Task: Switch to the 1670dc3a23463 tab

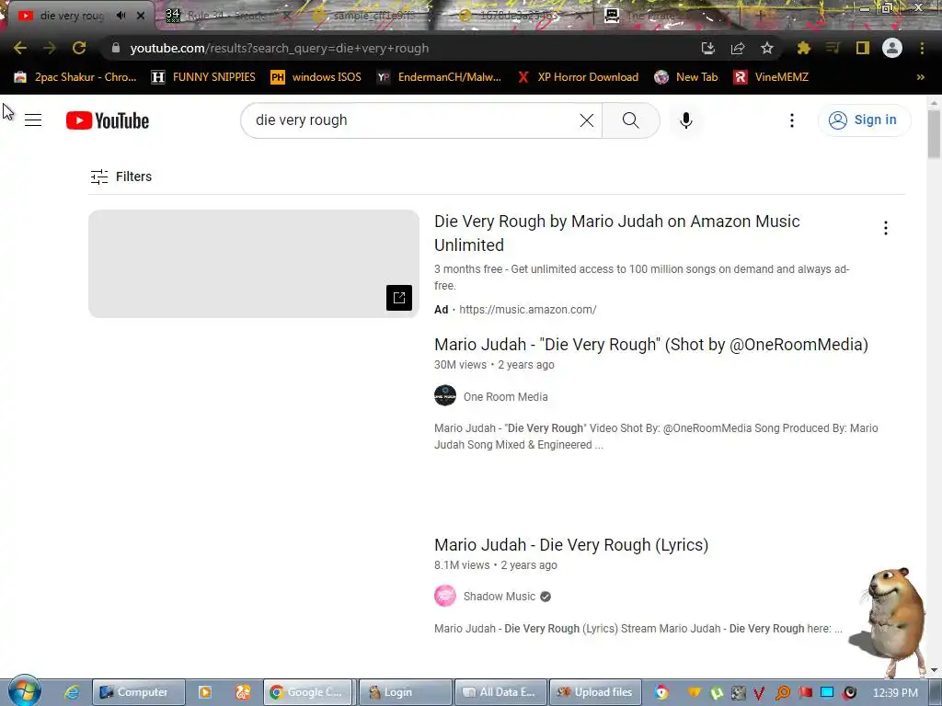Action: tap(520, 16)
